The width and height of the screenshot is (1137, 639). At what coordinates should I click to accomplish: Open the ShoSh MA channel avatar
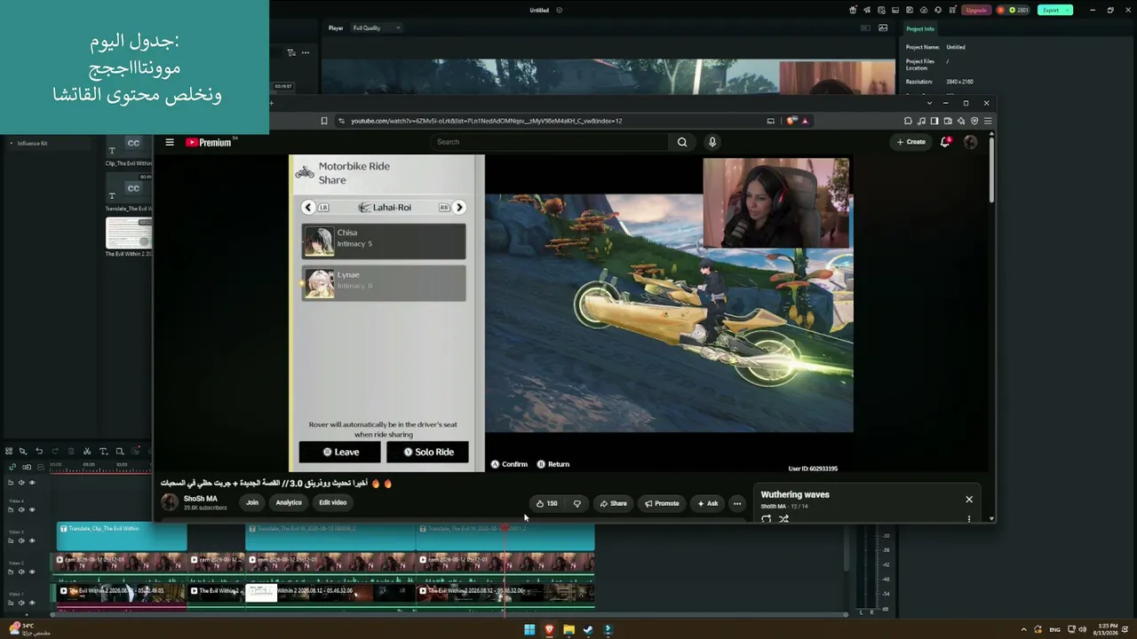tap(170, 502)
